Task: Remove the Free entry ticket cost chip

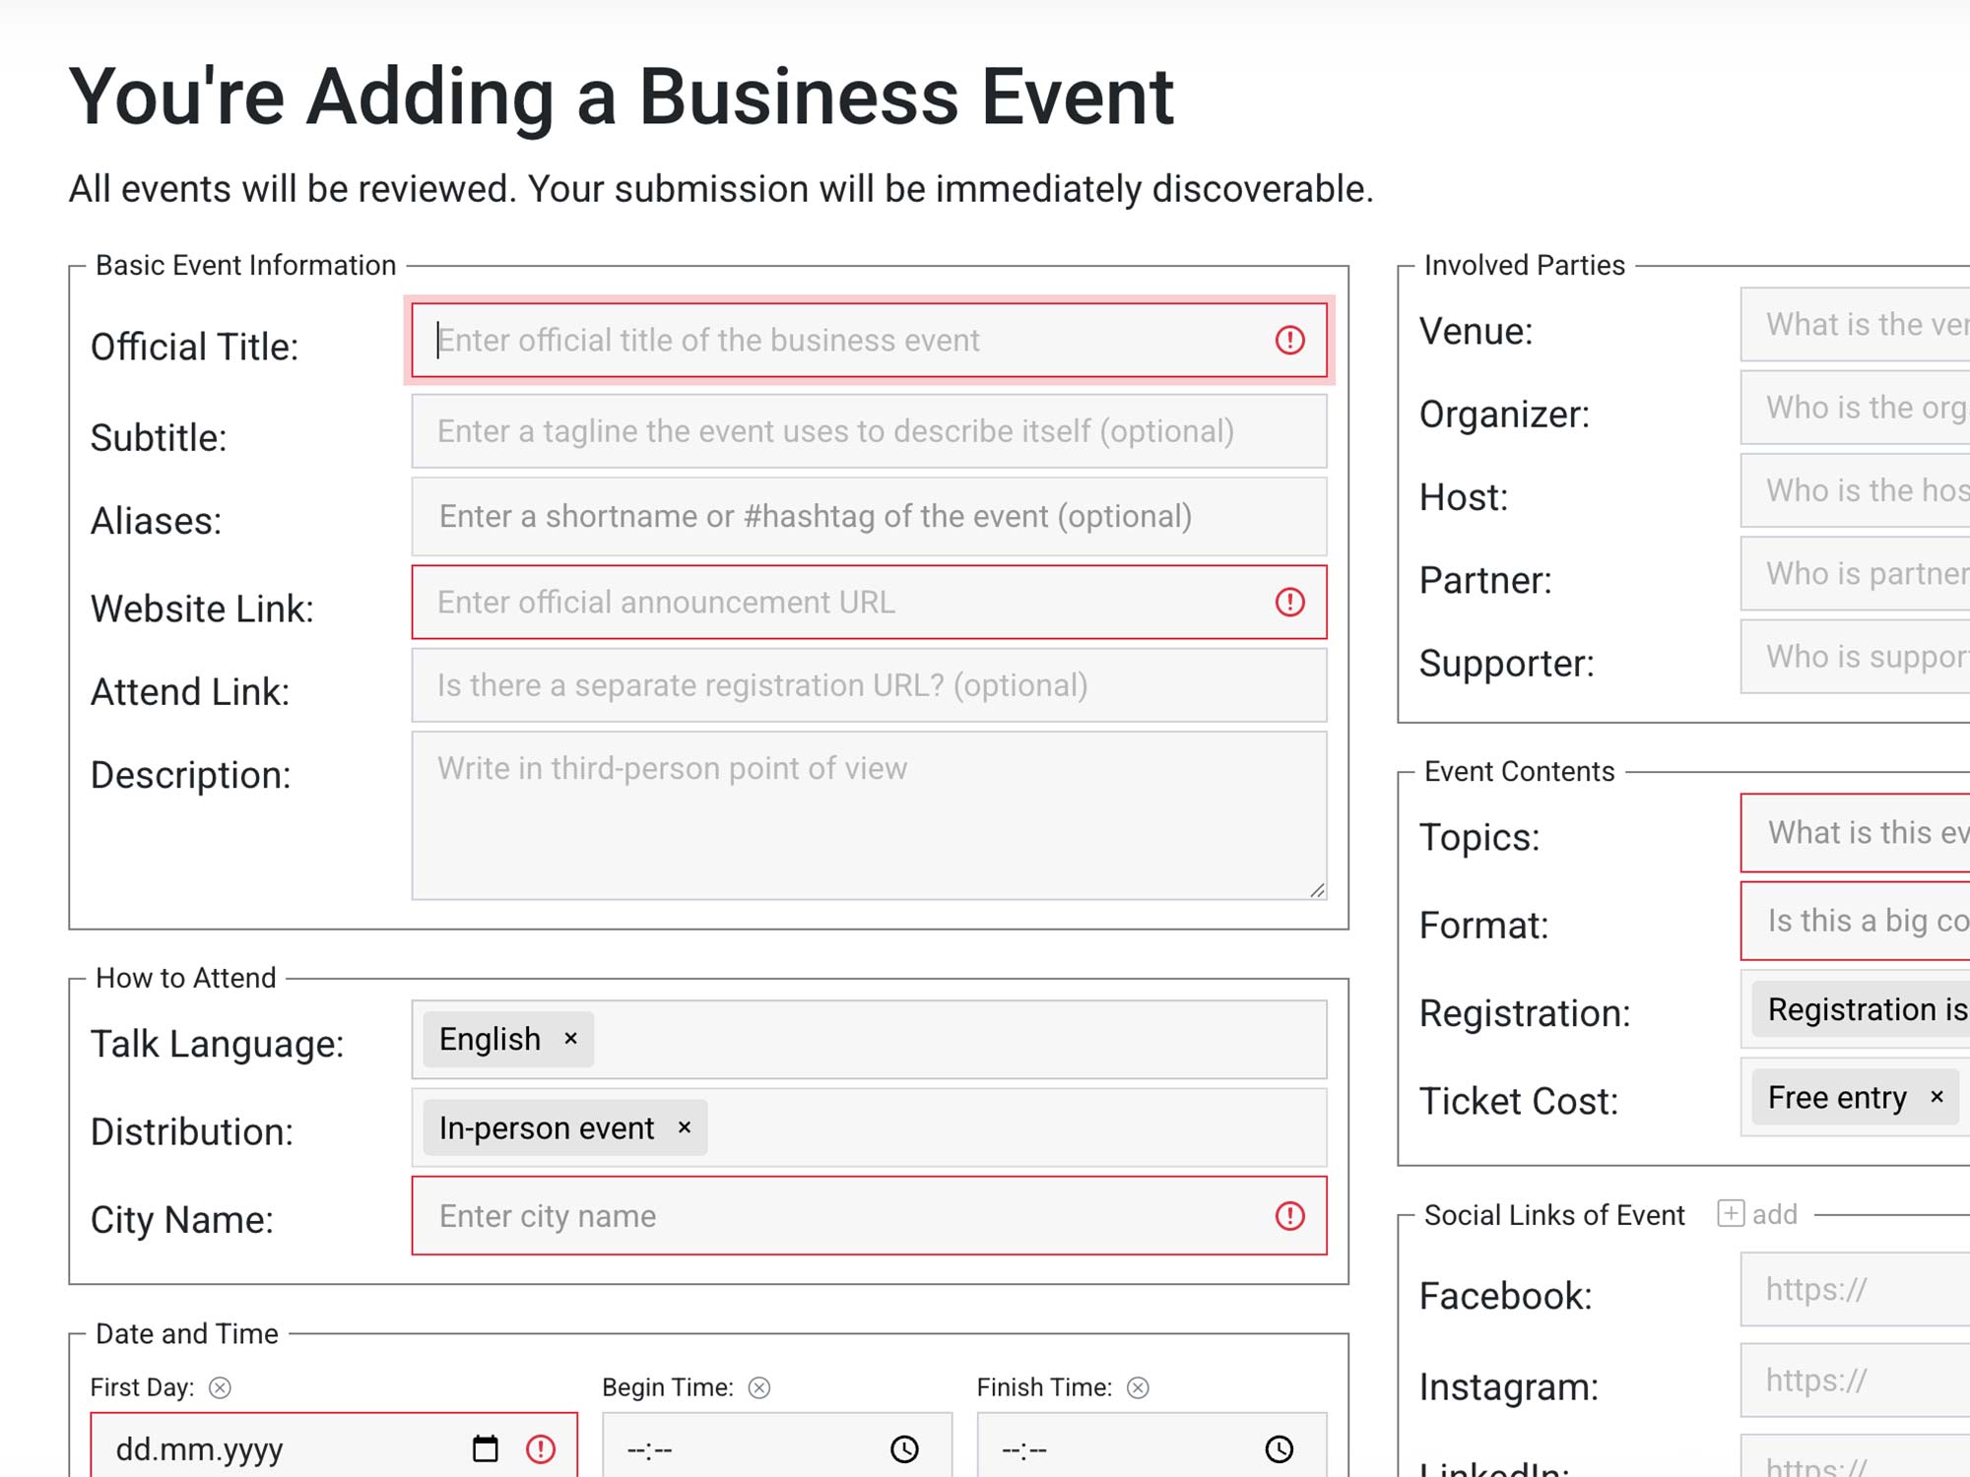Action: (1935, 1097)
